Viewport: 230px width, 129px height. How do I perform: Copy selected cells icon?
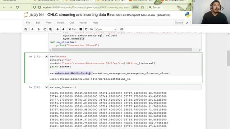pyautogui.click(x=45, y=29)
